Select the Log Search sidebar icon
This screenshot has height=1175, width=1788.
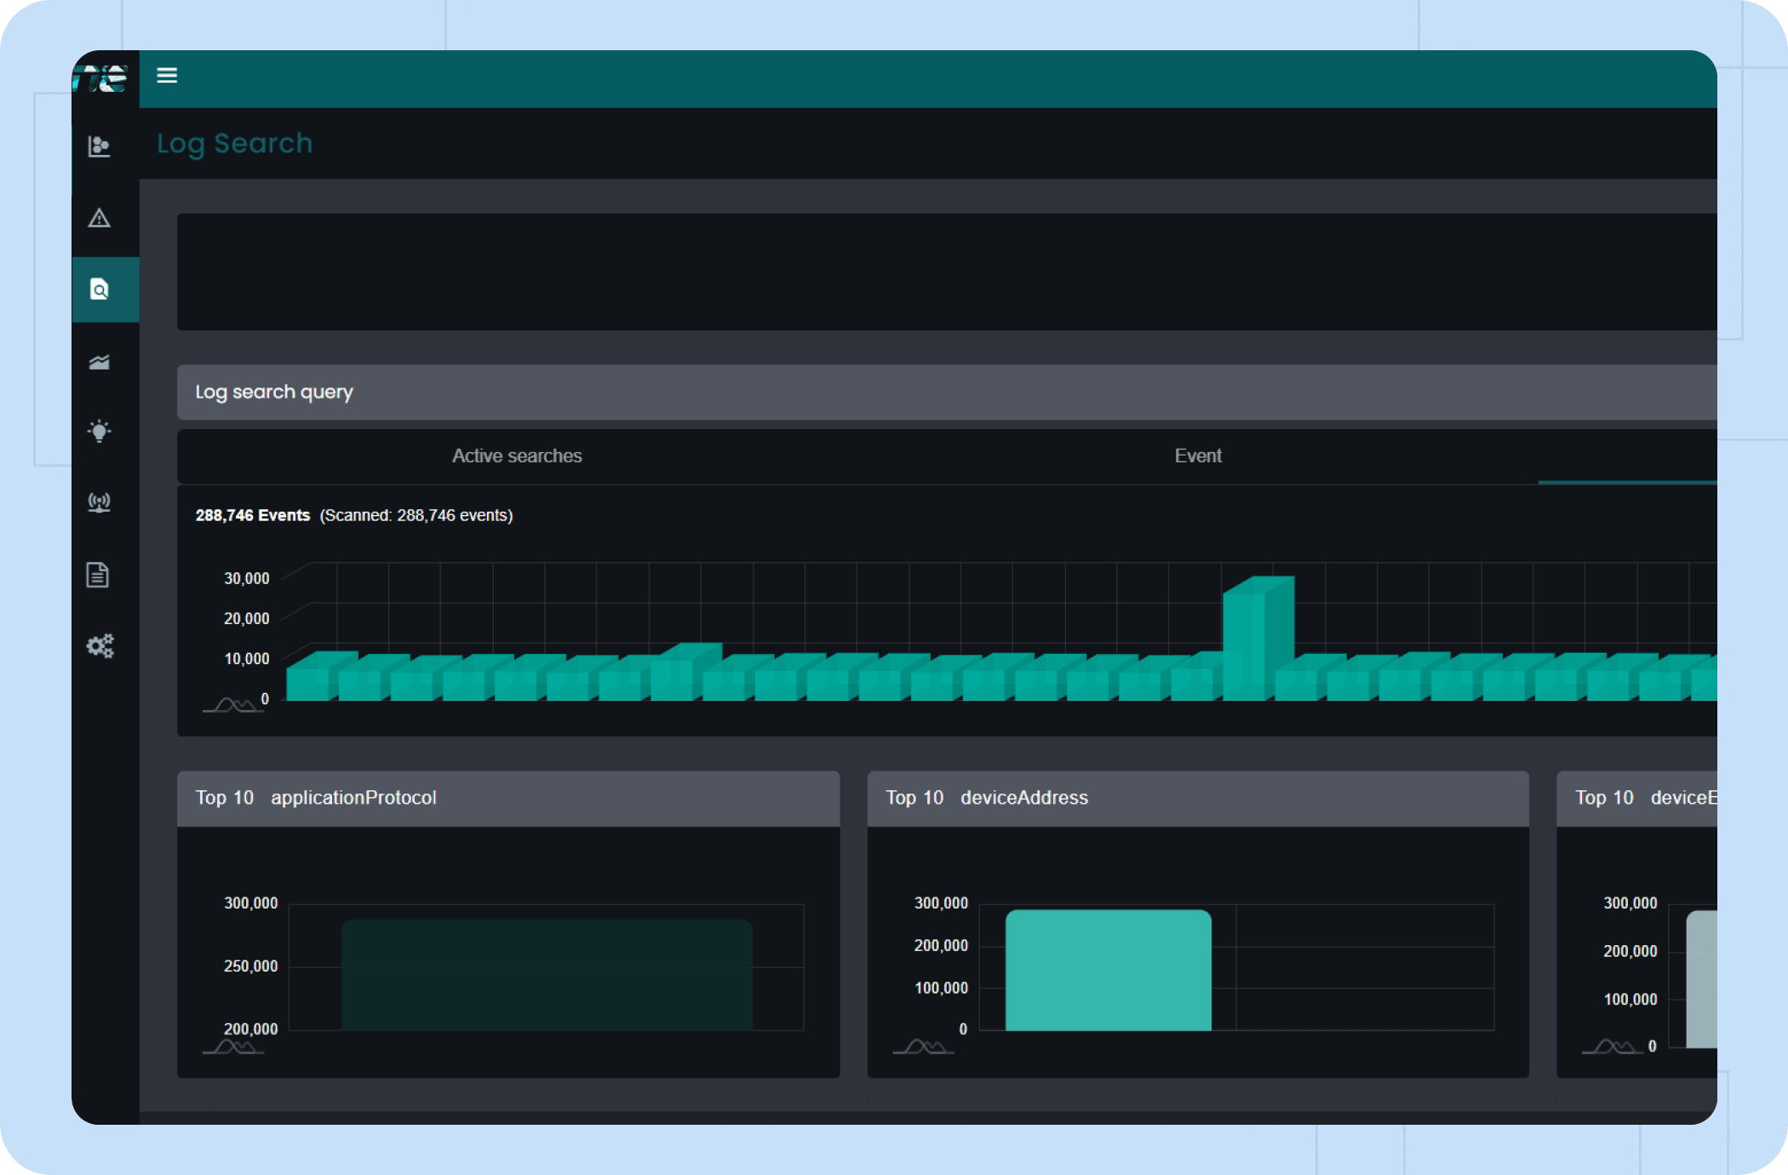pyautogui.click(x=100, y=290)
